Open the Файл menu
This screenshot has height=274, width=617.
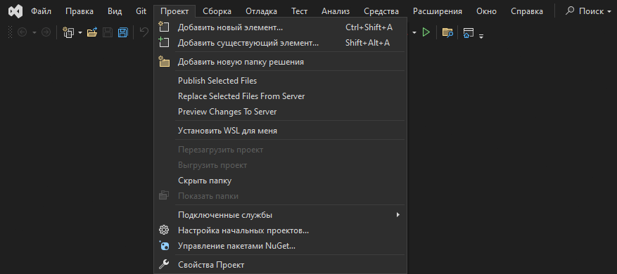click(x=42, y=11)
